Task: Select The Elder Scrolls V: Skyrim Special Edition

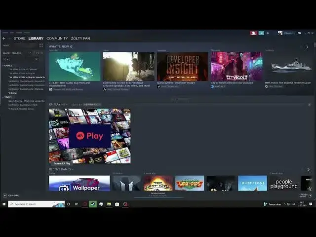Action: 27,77
